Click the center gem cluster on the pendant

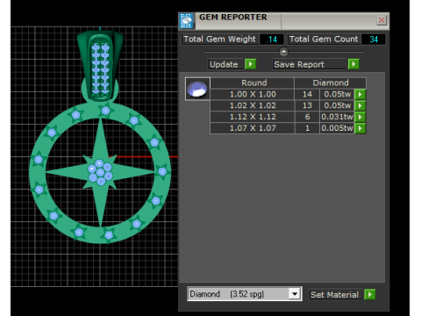coord(100,172)
